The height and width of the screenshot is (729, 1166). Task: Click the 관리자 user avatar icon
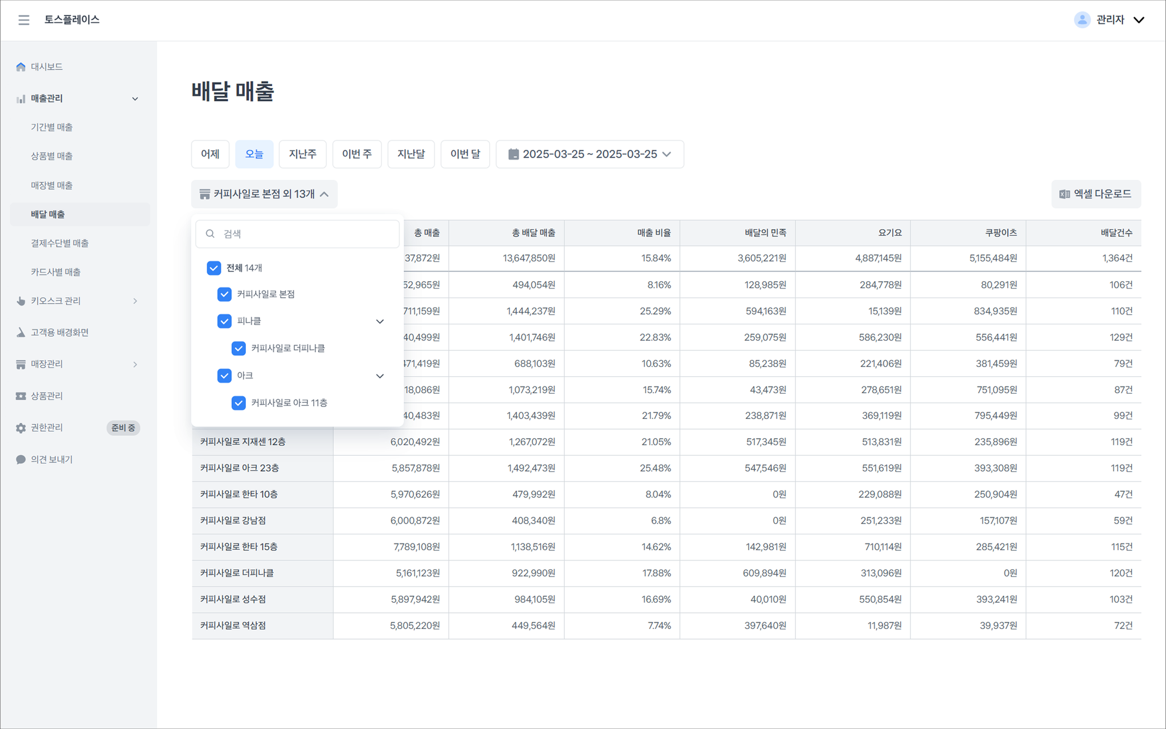[1082, 20]
